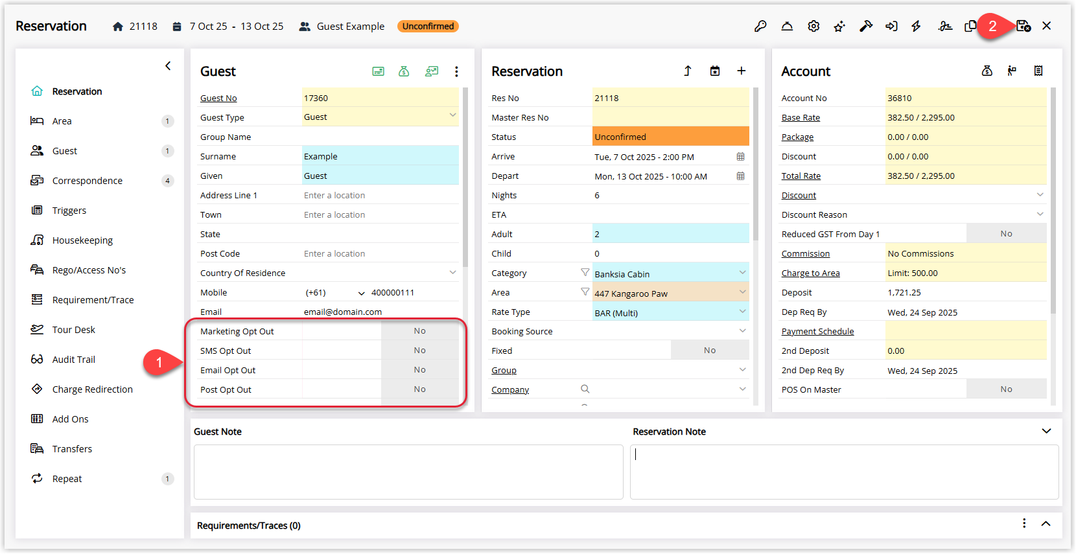Open Correspondence in the sidebar
Screen dimensions: 1076x554
point(102,181)
